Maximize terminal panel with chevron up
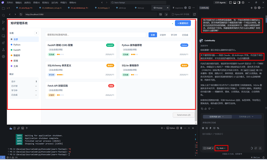This screenshot has width=267, height=160. coord(189,128)
